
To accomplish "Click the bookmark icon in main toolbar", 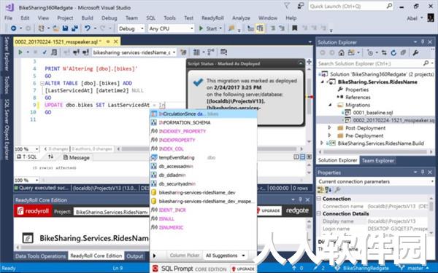I will [294, 28].
